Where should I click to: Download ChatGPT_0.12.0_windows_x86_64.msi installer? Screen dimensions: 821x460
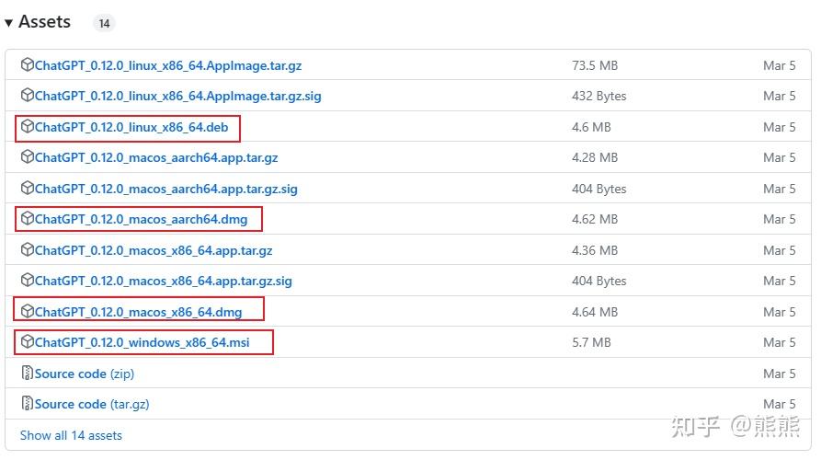point(142,342)
